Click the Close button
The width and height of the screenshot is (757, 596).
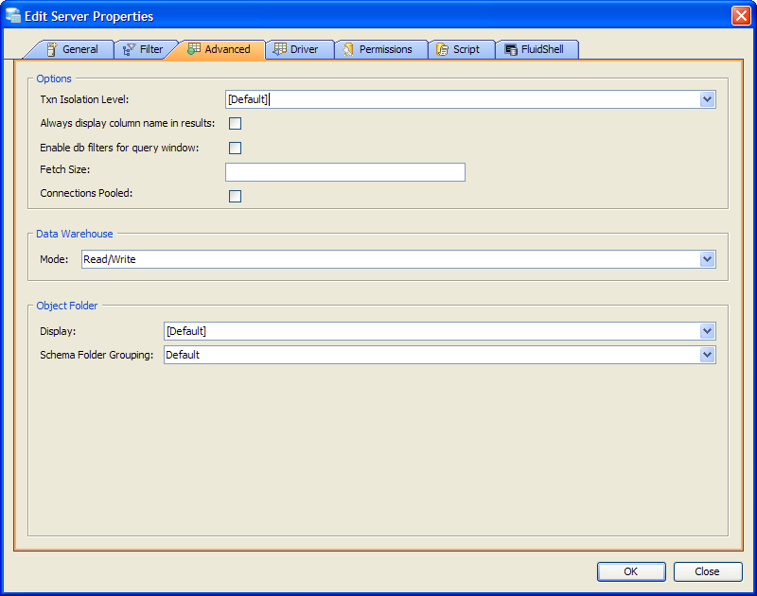pyautogui.click(x=707, y=571)
